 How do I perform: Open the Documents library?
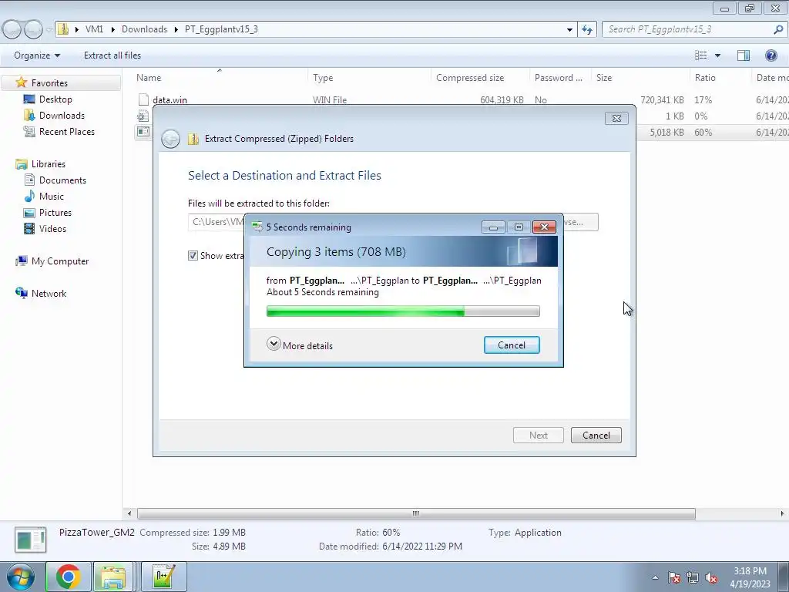click(x=62, y=180)
